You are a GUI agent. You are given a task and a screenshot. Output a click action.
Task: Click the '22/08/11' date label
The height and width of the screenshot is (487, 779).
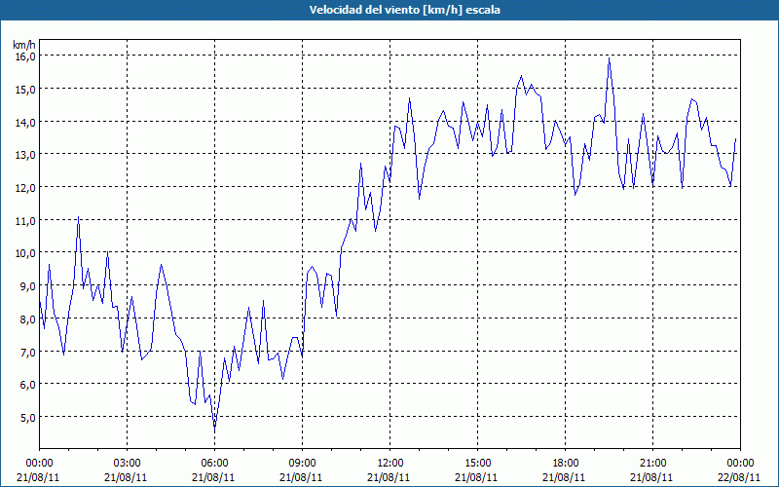coord(739,477)
